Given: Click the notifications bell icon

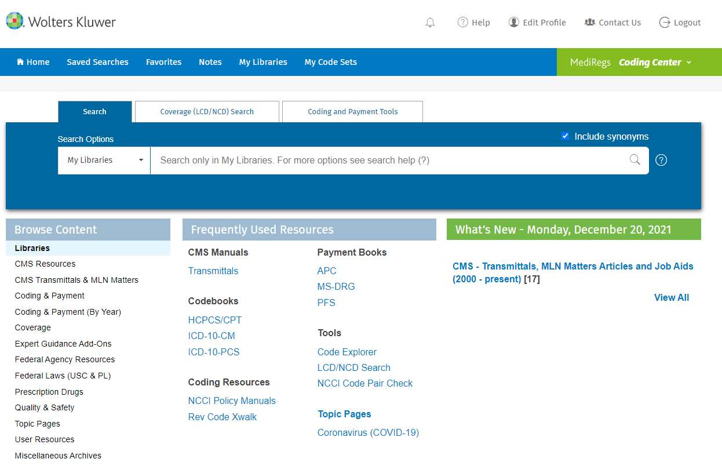Looking at the screenshot, I should click(x=430, y=23).
